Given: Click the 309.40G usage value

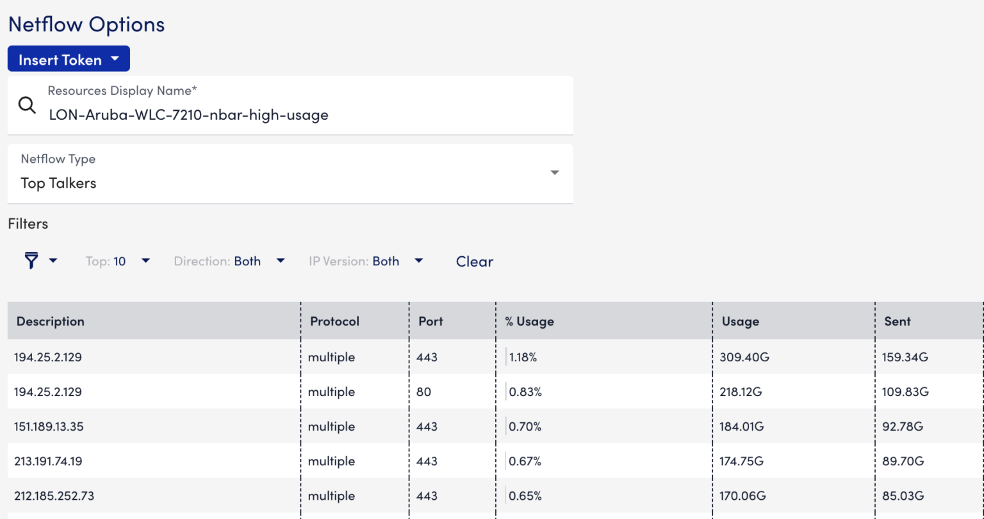Looking at the screenshot, I should coord(744,358).
